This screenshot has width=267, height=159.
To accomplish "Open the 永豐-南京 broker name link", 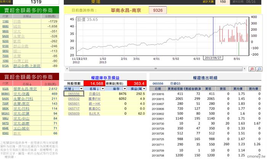I will click(21, 104).
